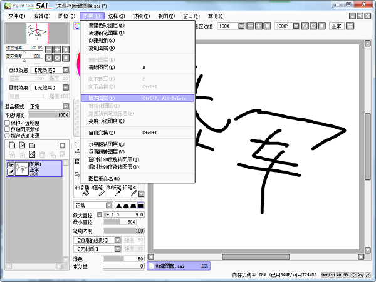376x282 pixels.
Task: Click top toolbar rotate counterclockwise button
Action: point(305,26)
